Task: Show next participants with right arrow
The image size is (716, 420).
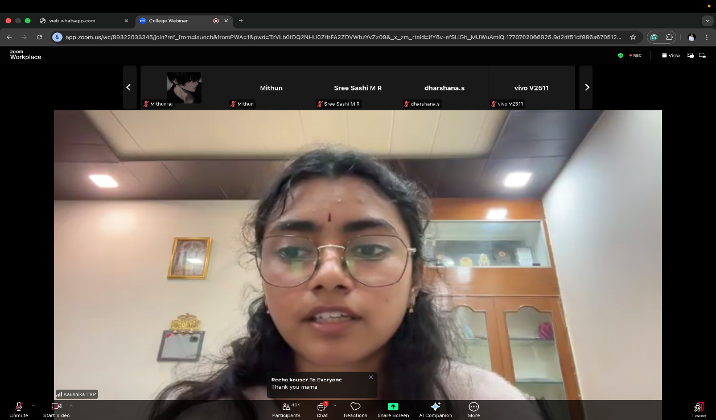Action: point(586,88)
